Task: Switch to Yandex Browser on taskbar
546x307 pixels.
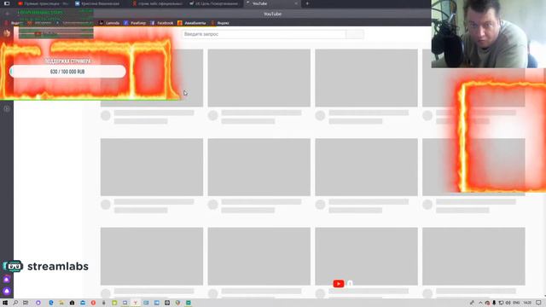Action: point(136,303)
